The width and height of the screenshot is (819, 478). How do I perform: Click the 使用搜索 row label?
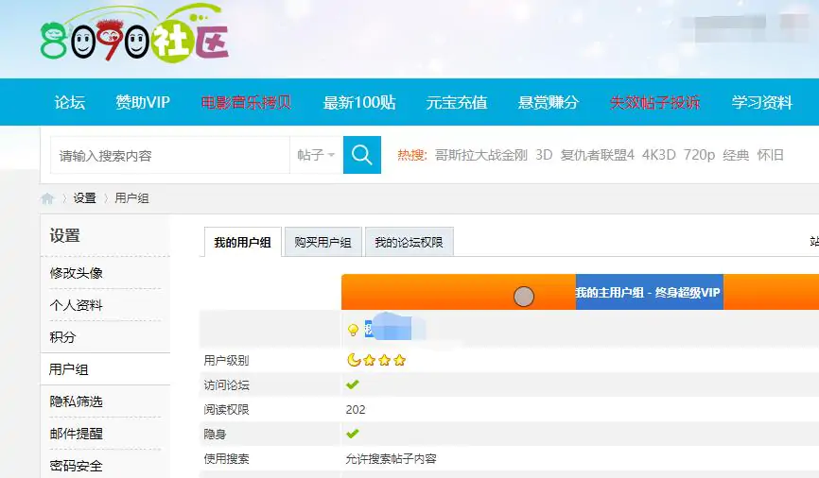pos(226,459)
